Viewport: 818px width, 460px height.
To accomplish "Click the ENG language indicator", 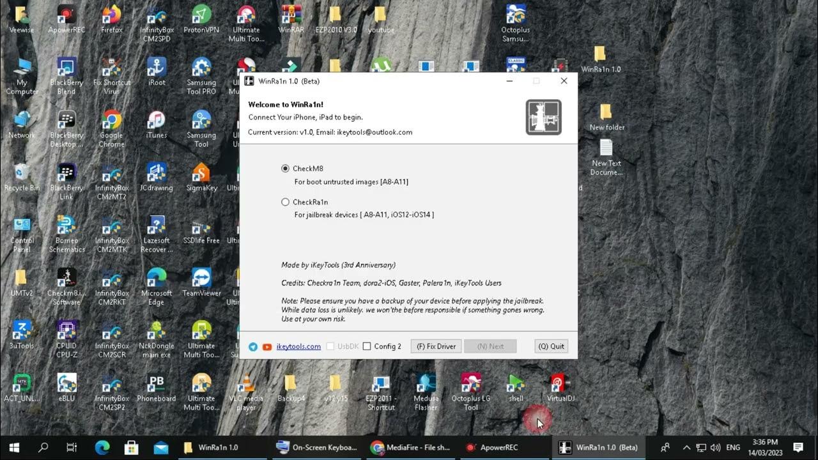I will (x=733, y=447).
